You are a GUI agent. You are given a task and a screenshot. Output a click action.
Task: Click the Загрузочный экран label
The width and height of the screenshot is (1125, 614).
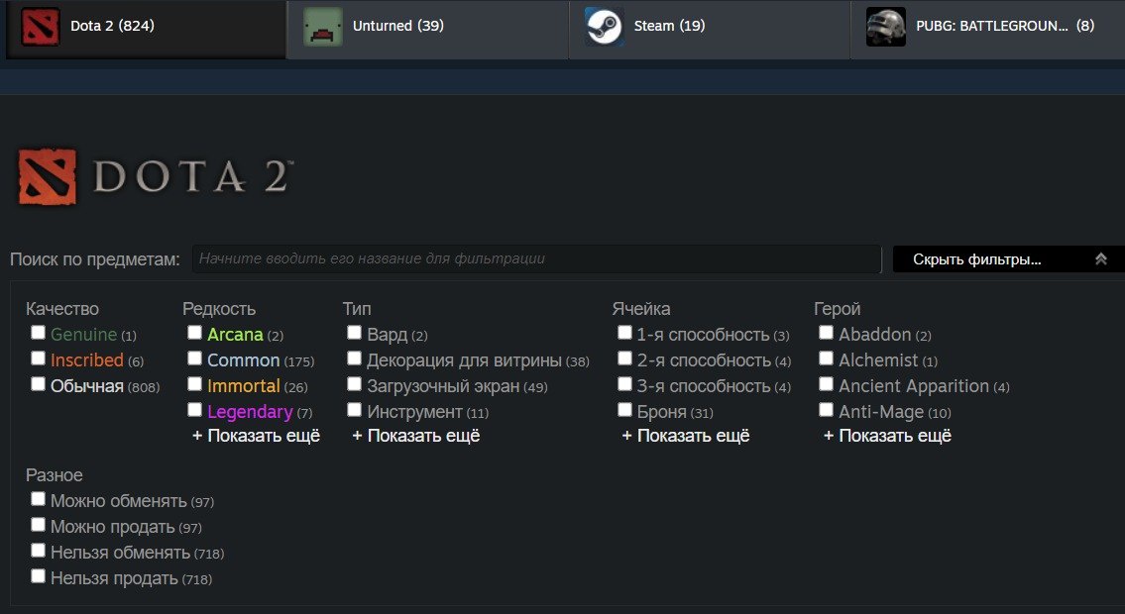click(x=443, y=386)
